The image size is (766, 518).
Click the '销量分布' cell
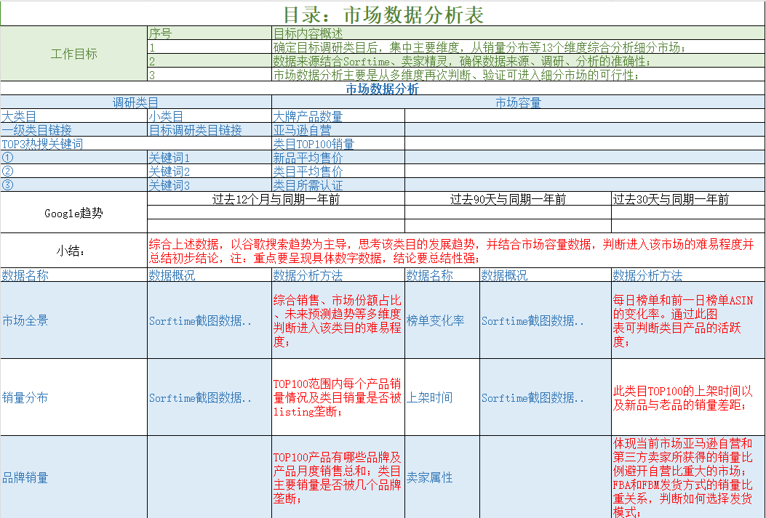73,397
